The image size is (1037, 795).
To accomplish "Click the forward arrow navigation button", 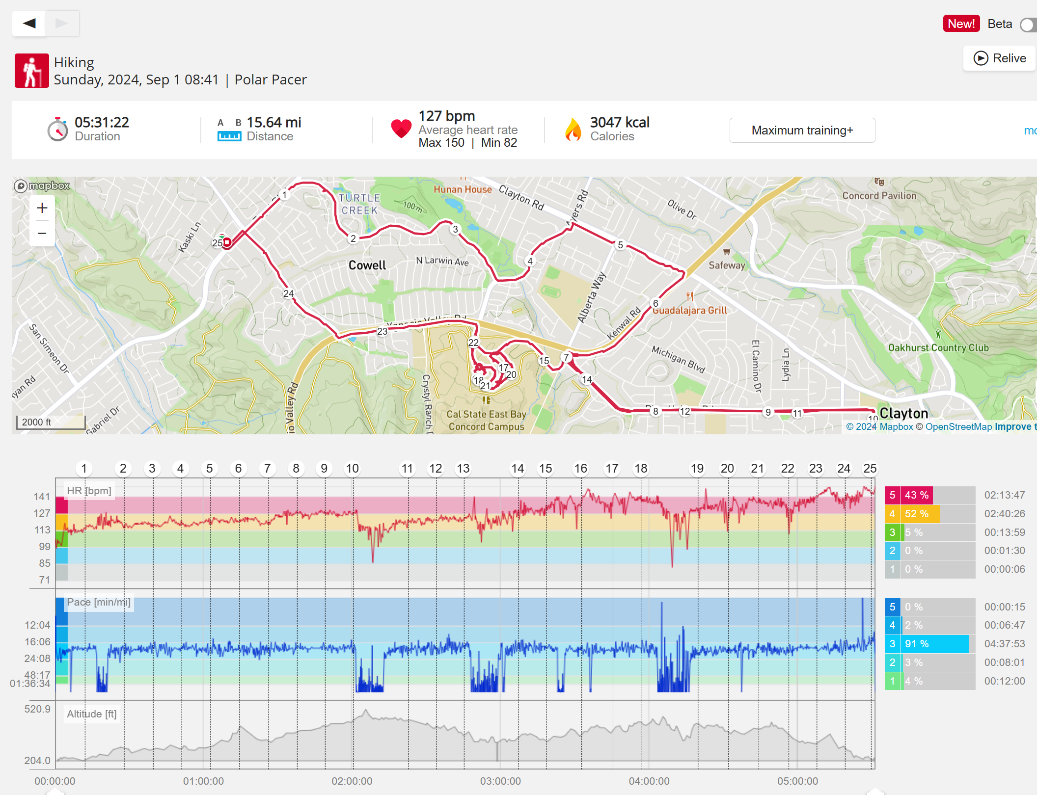I will [62, 23].
